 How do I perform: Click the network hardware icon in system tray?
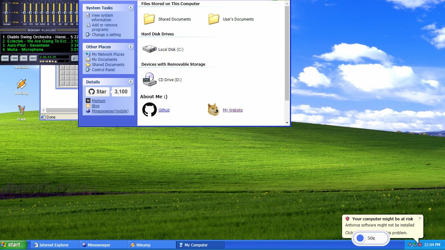coord(415,245)
